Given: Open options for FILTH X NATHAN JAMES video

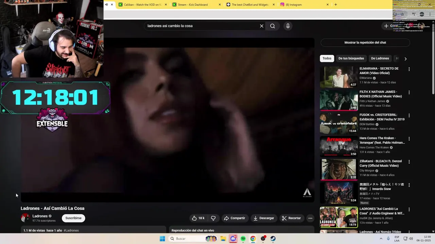Looking at the screenshot, I should pos(409,92).
